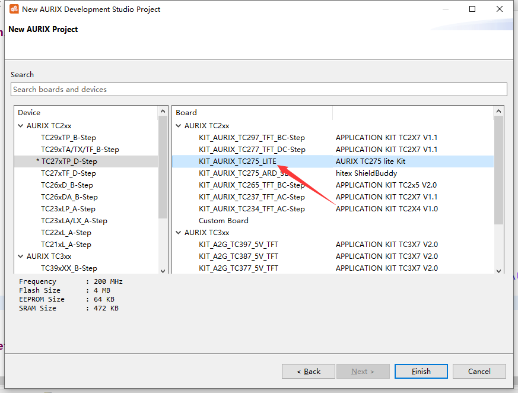Select board KIT_AURIX_TC297_TFT_BC-Step
518x393 pixels.
click(x=252, y=138)
